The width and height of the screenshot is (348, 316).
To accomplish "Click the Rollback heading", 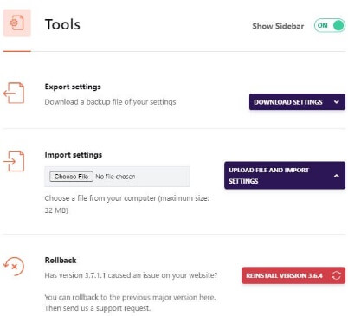I will click(x=61, y=260).
